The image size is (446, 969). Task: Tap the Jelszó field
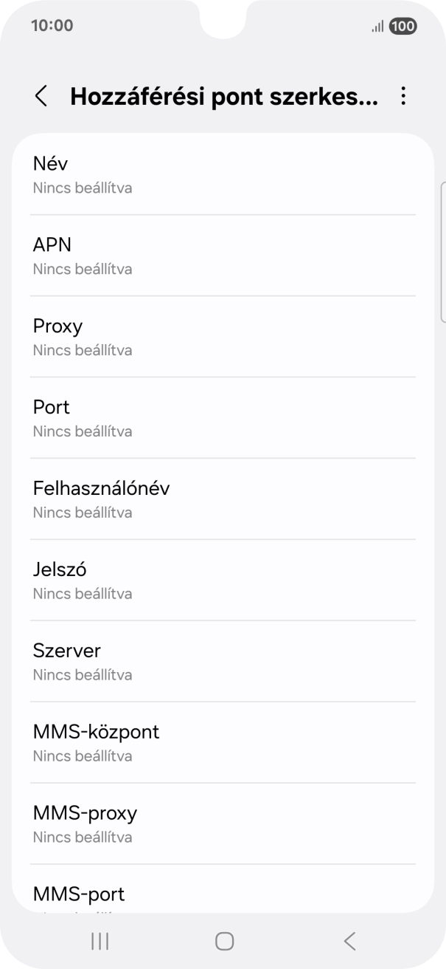click(223, 581)
